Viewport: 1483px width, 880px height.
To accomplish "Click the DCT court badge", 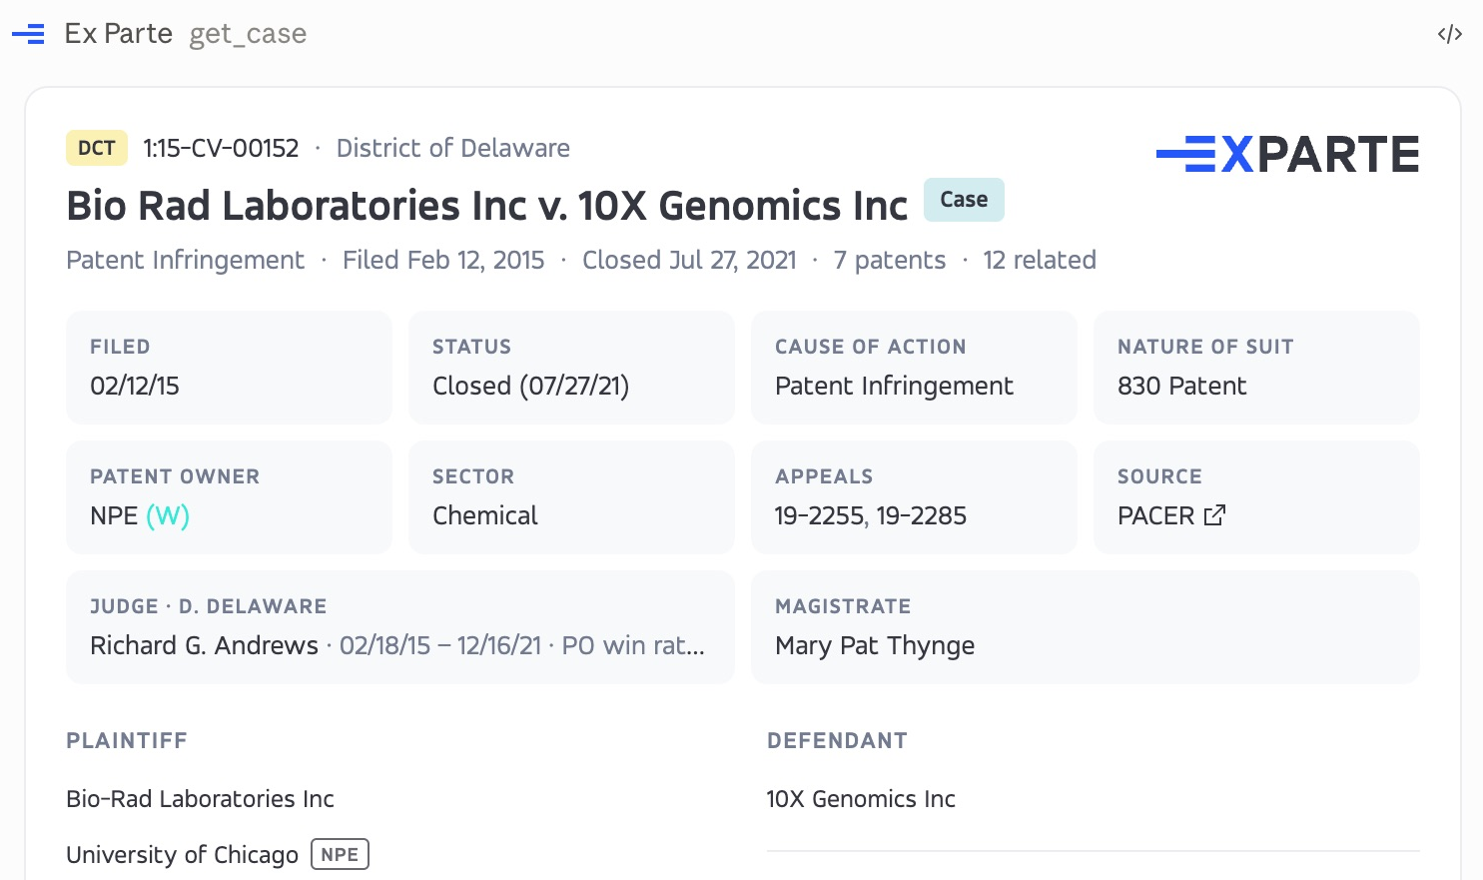I will click(97, 148).
